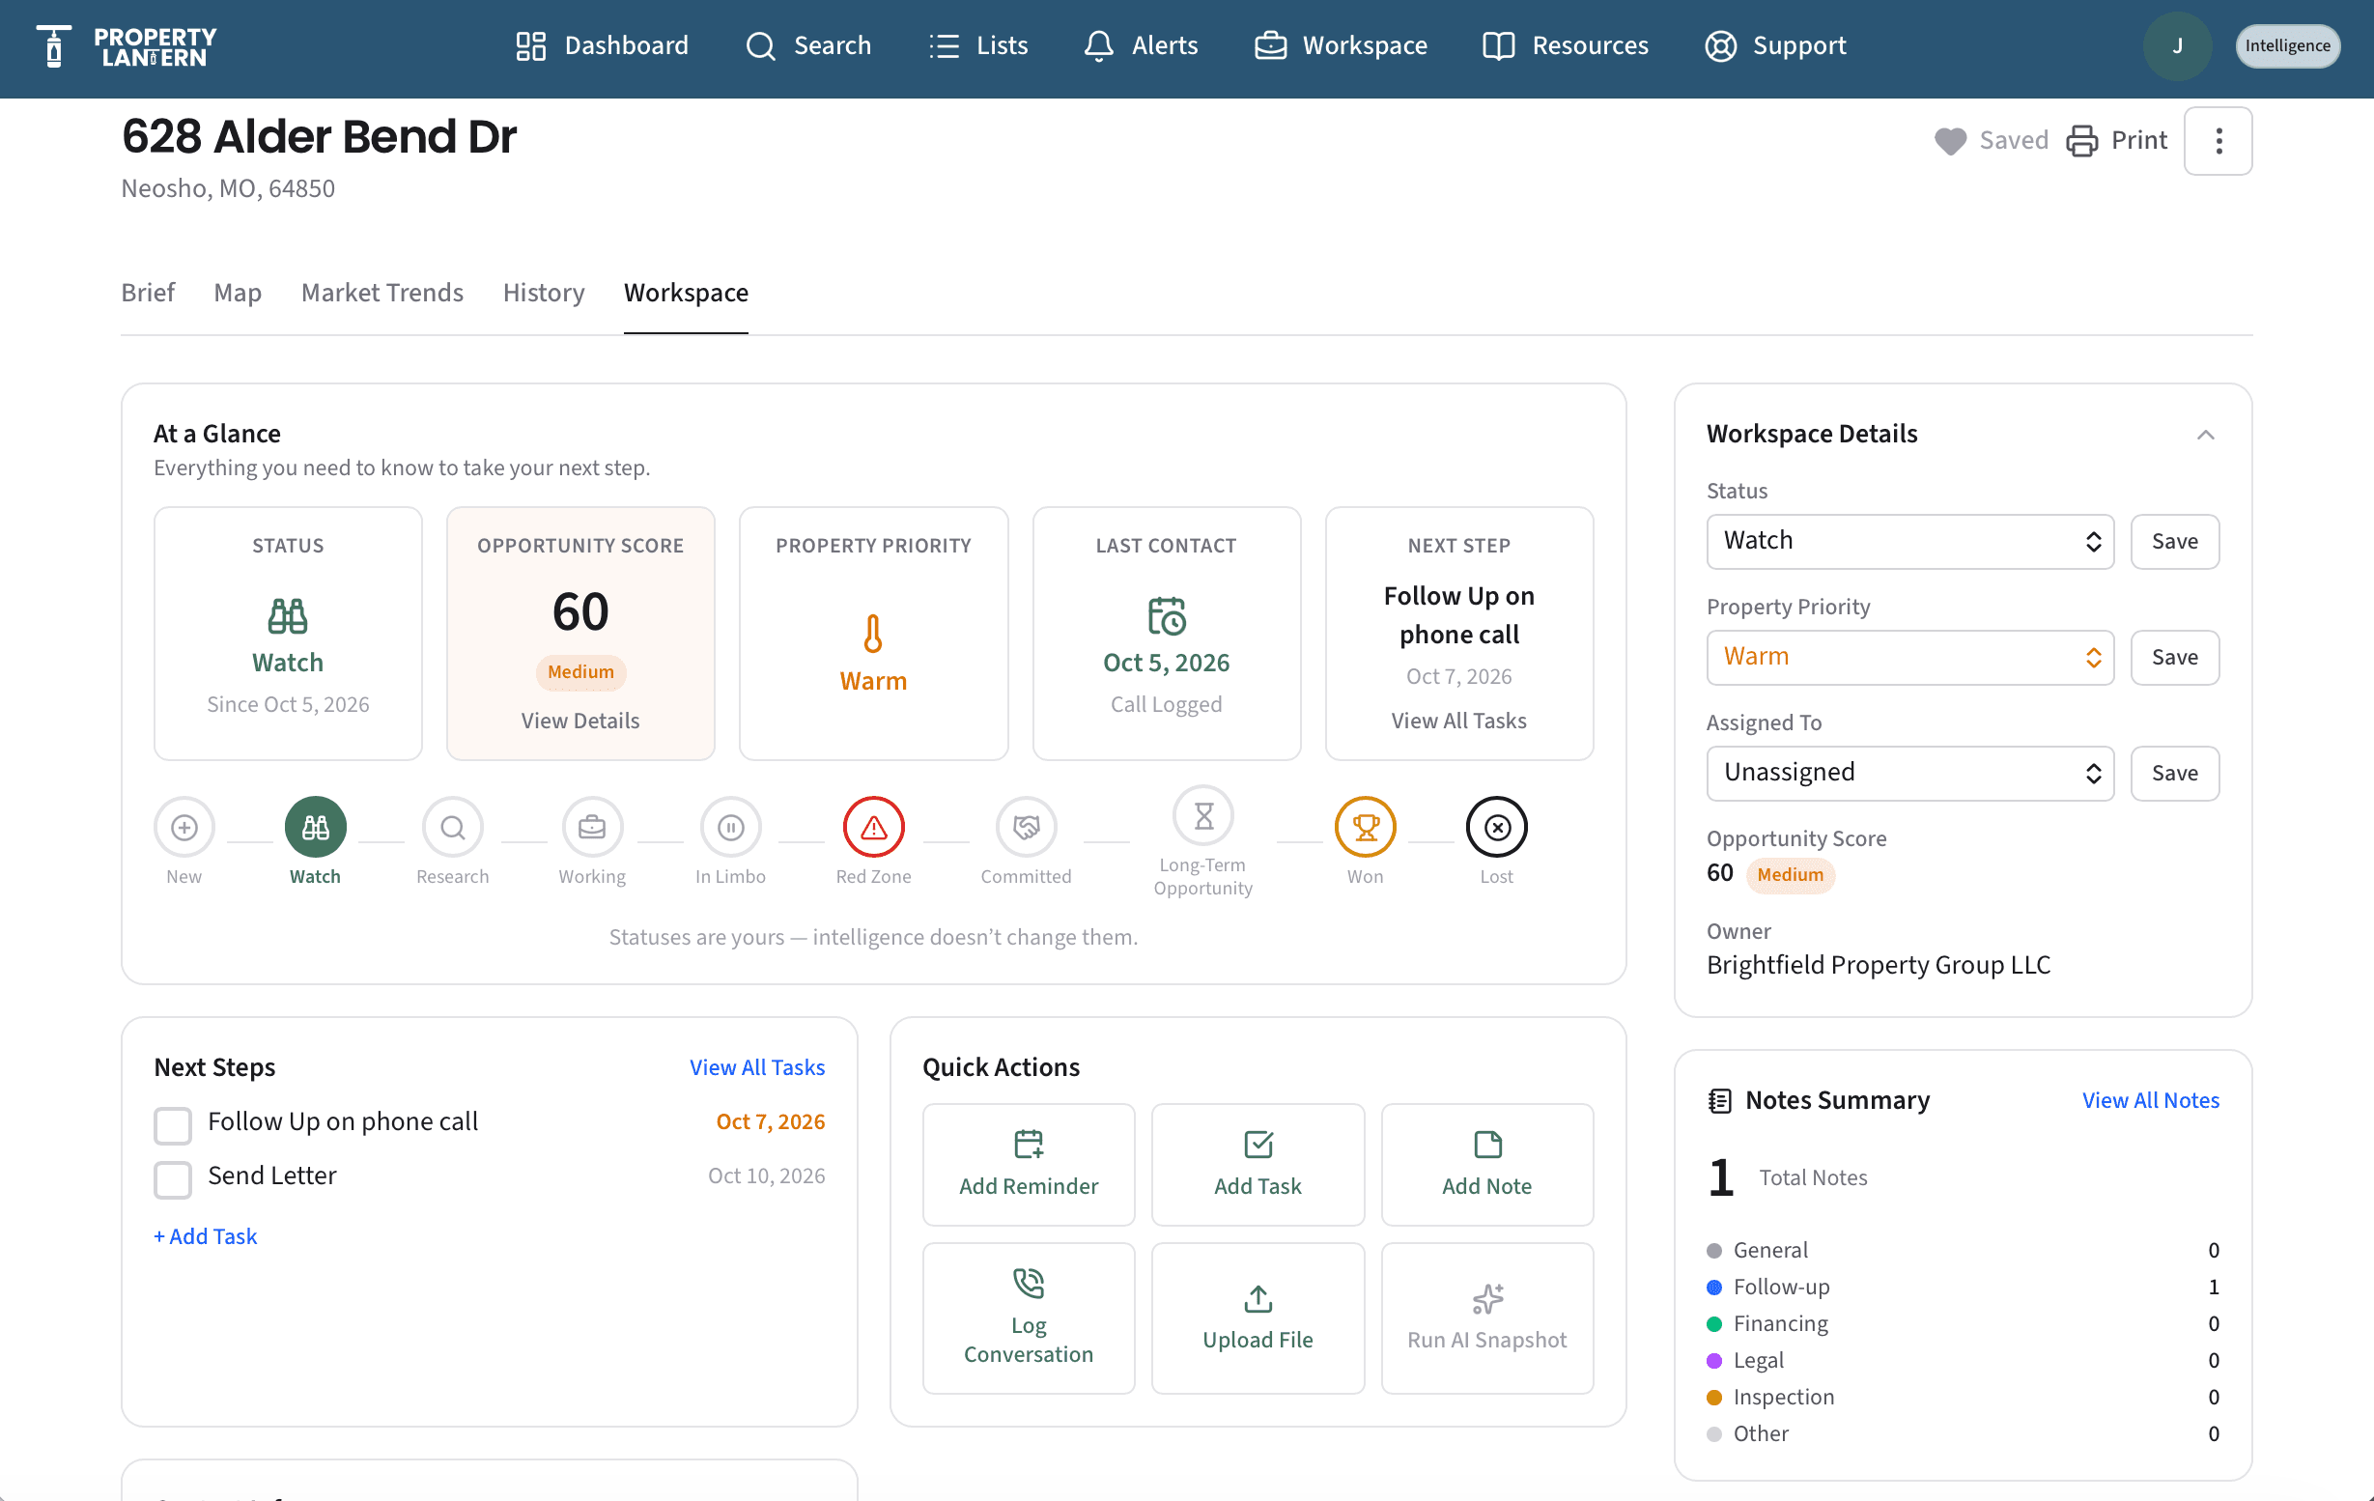Image resolution: width=2374 pixels, height=1501 pixels.
Task: Switch to the Brief tab
Action: coord(148,293)
